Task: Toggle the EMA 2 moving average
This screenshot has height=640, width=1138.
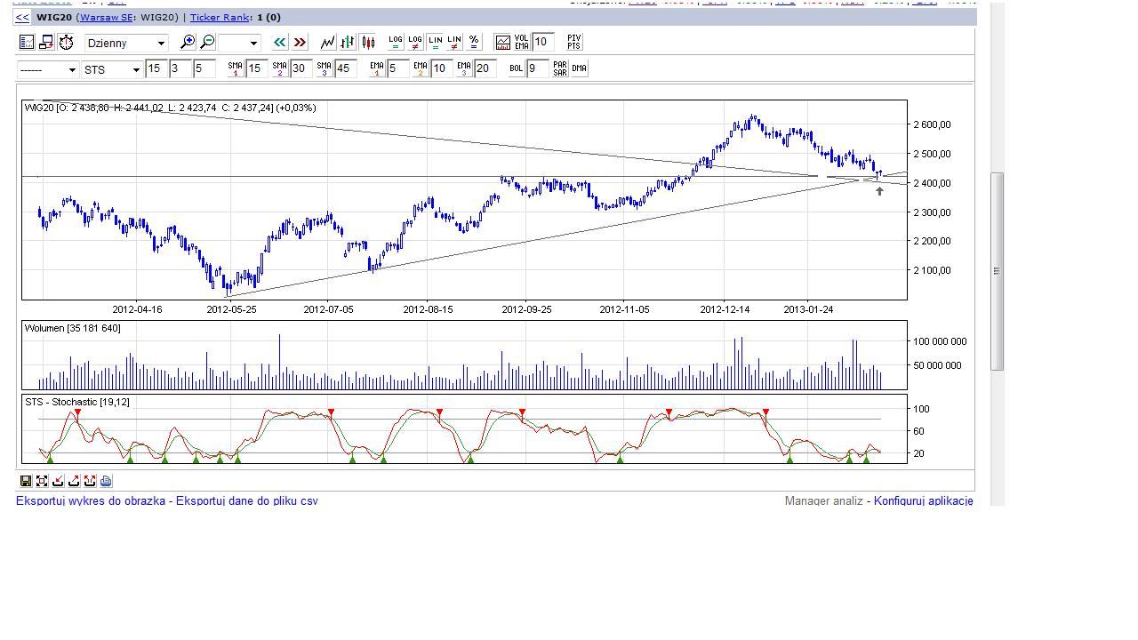Action: 421,68
